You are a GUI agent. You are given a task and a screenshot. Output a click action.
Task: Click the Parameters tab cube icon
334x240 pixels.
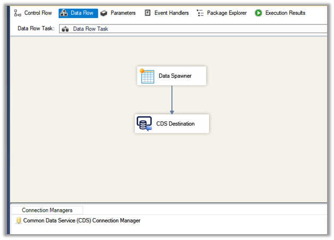(x=104, y=13)
